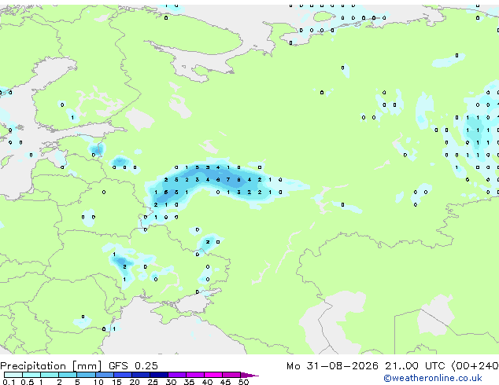Click the peak value 8 on the map
Viewport: 499px width, 385px height.
pos(238,180)
